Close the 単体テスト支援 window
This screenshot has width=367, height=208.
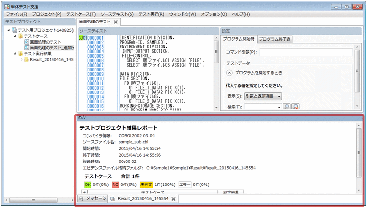357,7
